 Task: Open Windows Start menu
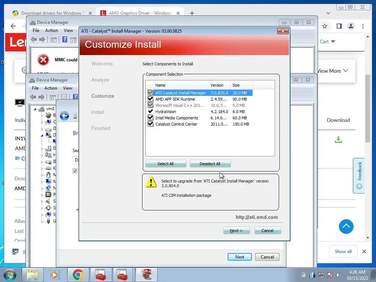click(x=10, y=275)
